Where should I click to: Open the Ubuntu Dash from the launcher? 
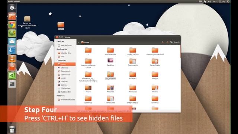(x=12, y=8)
